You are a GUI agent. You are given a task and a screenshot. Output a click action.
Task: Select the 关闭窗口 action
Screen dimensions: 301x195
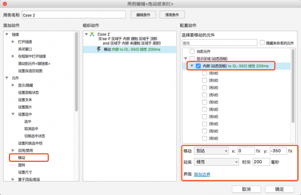point(25,49)
